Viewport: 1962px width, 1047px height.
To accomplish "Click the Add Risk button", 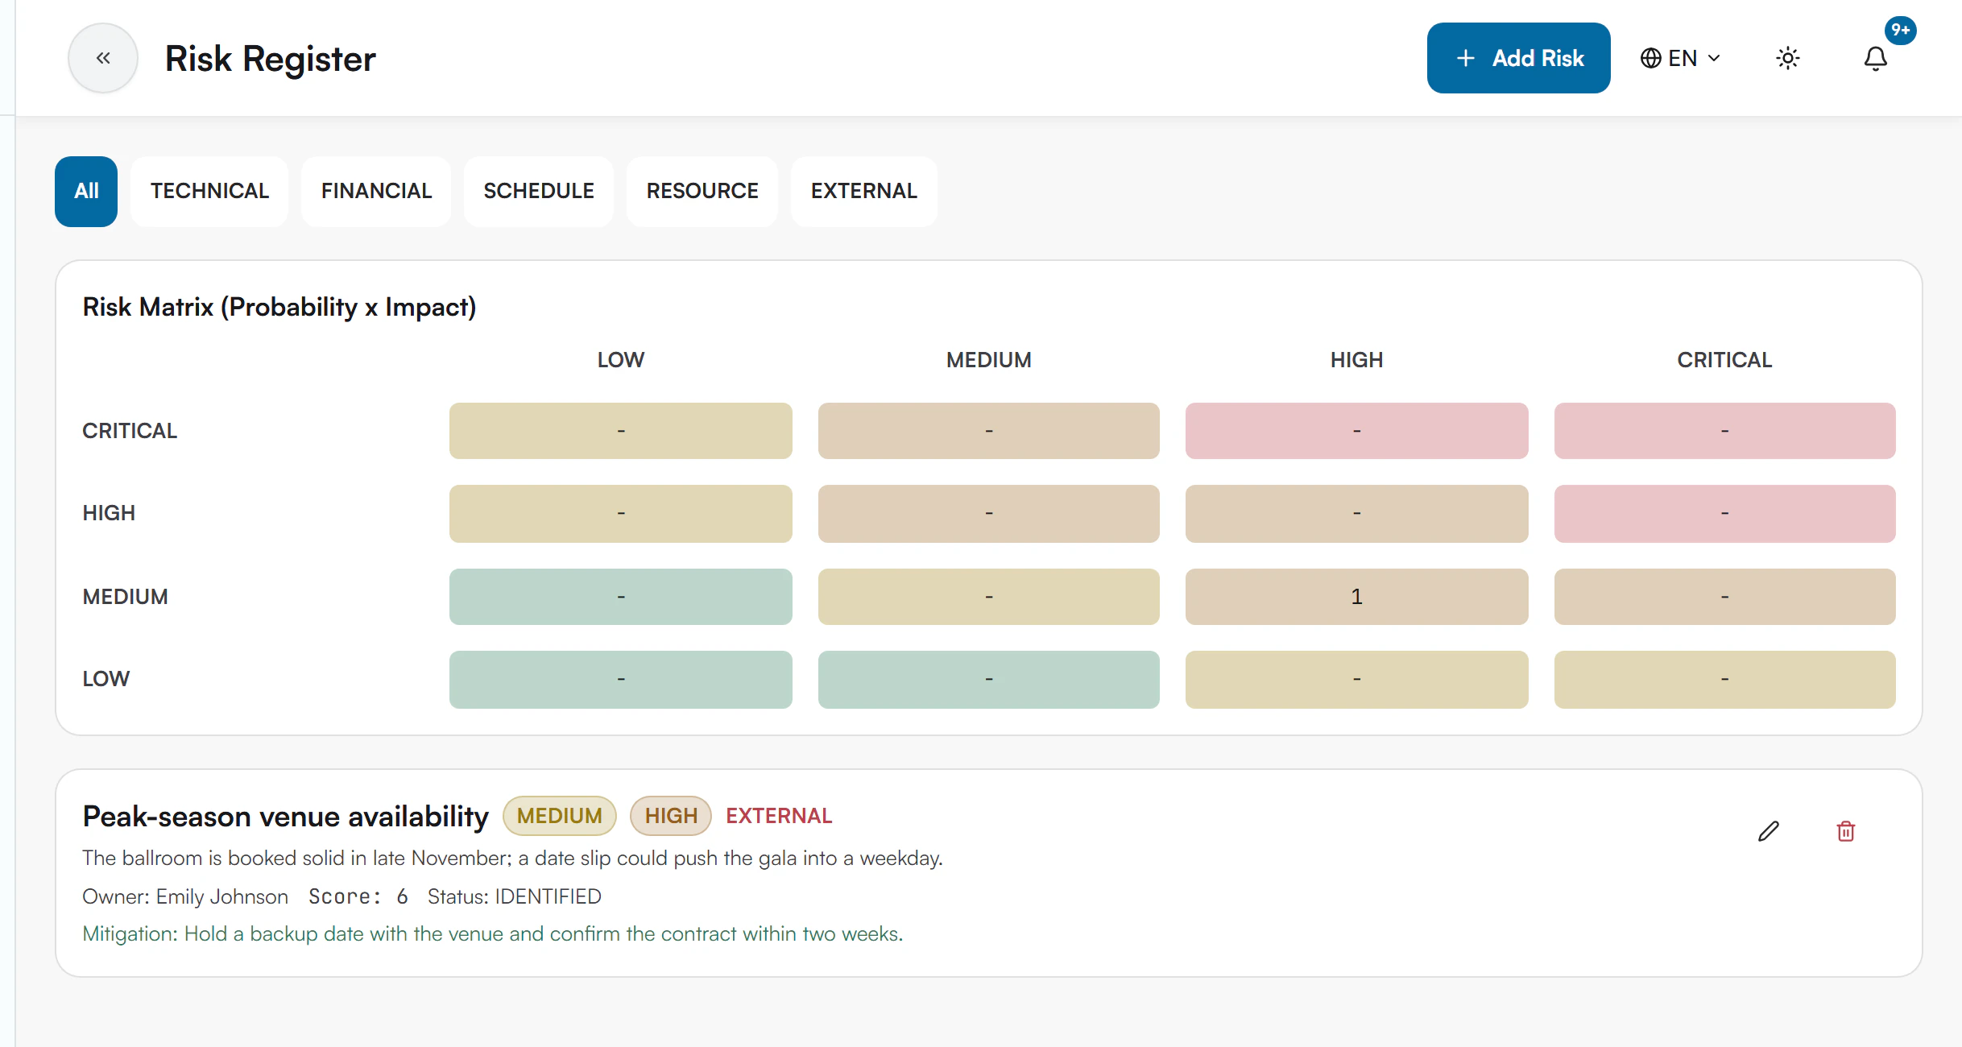I will (1518, 58).
